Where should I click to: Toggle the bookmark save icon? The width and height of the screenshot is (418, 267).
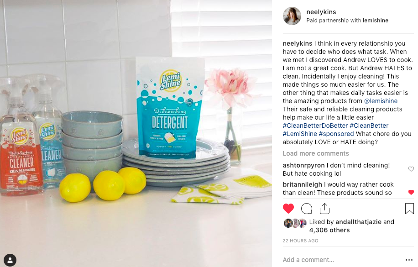(409, 209)
